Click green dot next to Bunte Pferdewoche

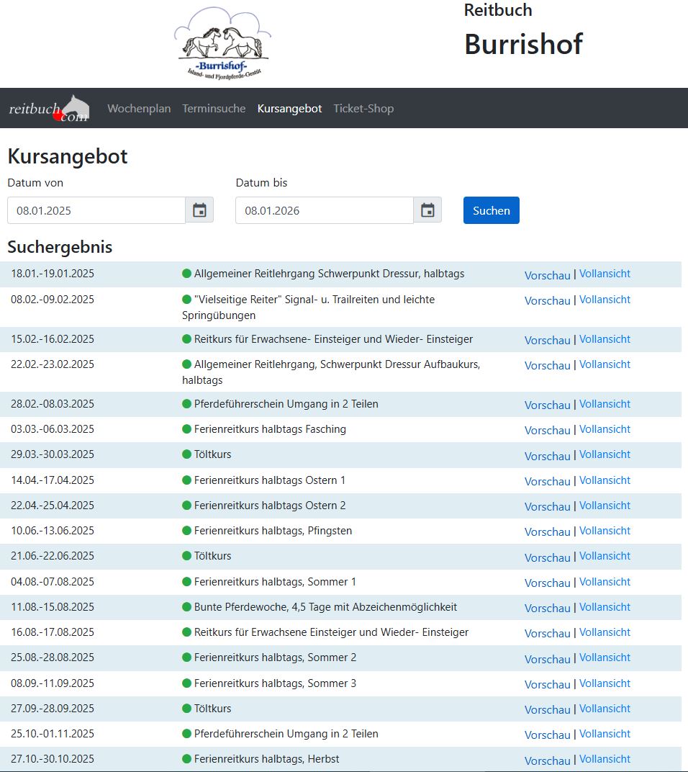coord(187,607)
